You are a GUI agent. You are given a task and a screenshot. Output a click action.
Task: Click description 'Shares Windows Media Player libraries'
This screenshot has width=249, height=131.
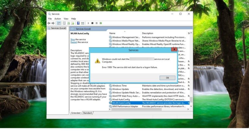click(x=164, y=41)
